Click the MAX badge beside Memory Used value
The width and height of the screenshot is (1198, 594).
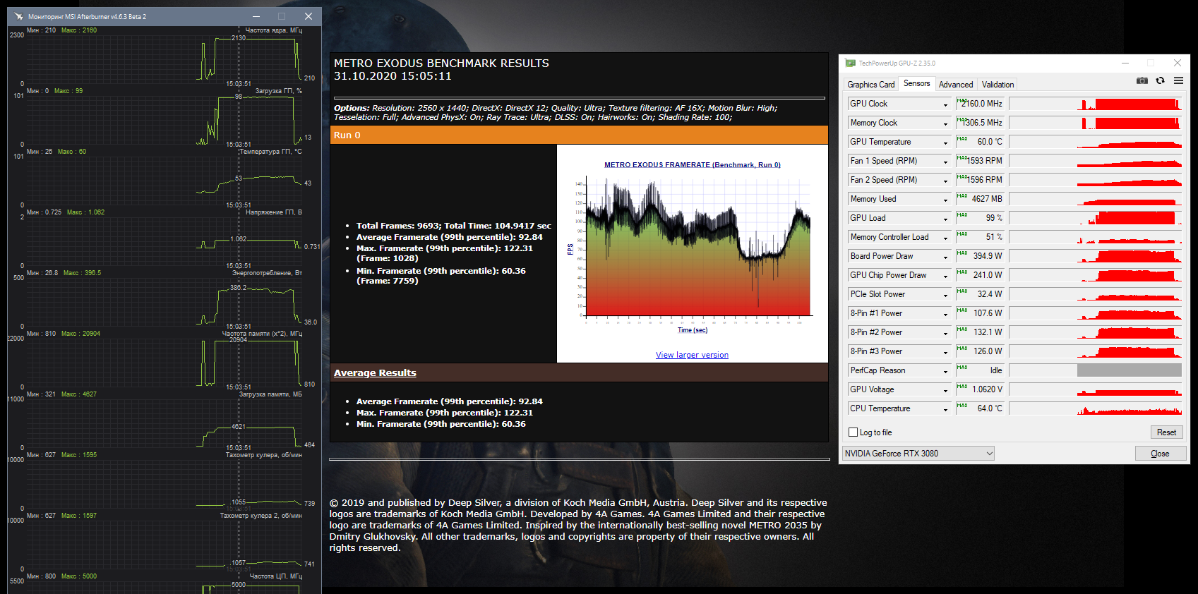[x=962, y=196]
